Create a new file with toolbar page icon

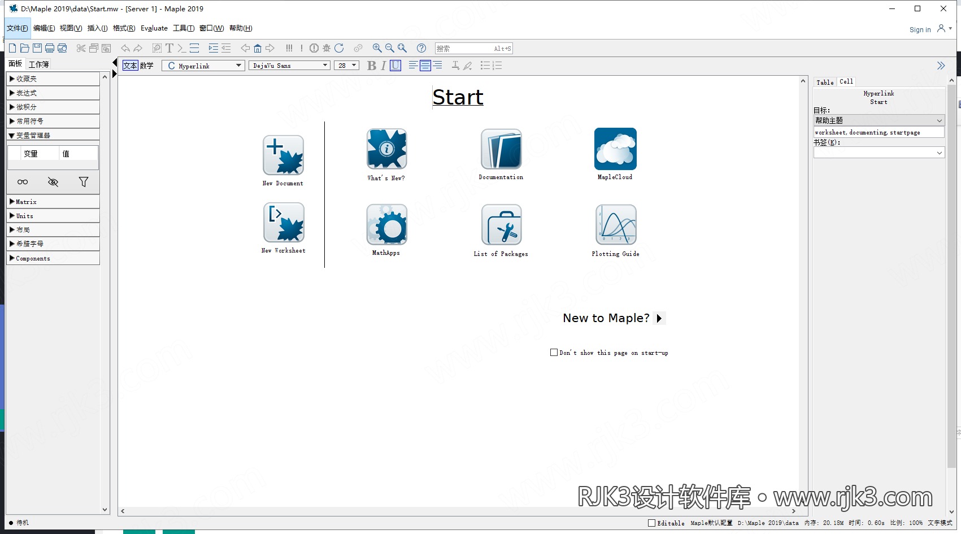point(12,48)
